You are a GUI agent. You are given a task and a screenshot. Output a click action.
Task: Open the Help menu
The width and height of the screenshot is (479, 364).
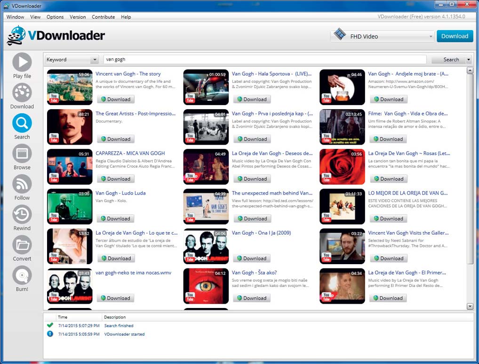tap(126, 17)
